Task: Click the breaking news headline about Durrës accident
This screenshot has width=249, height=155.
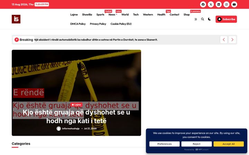Action: (96, 40)
